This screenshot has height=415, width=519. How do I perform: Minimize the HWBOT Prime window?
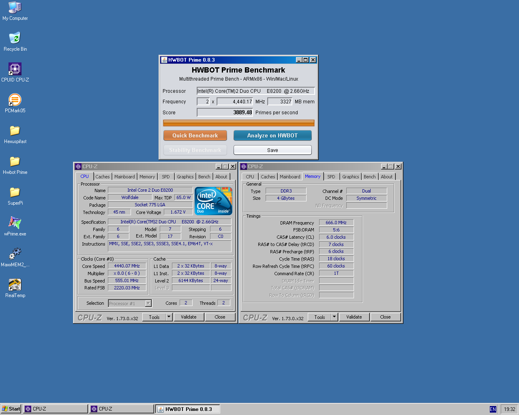[299, 60]
